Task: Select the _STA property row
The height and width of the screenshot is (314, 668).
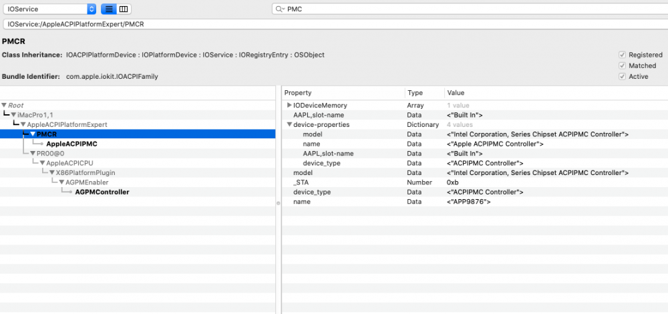Action: pos(474,182)
